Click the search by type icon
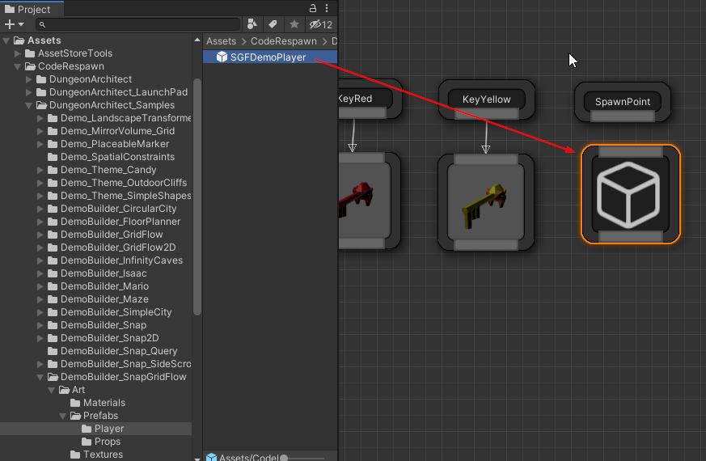Viewport: 706px width, 461px height. tap(252, 24)
